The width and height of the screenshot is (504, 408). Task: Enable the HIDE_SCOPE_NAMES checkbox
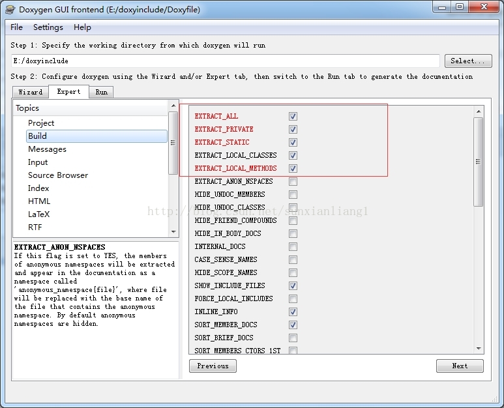pos(293,272)
